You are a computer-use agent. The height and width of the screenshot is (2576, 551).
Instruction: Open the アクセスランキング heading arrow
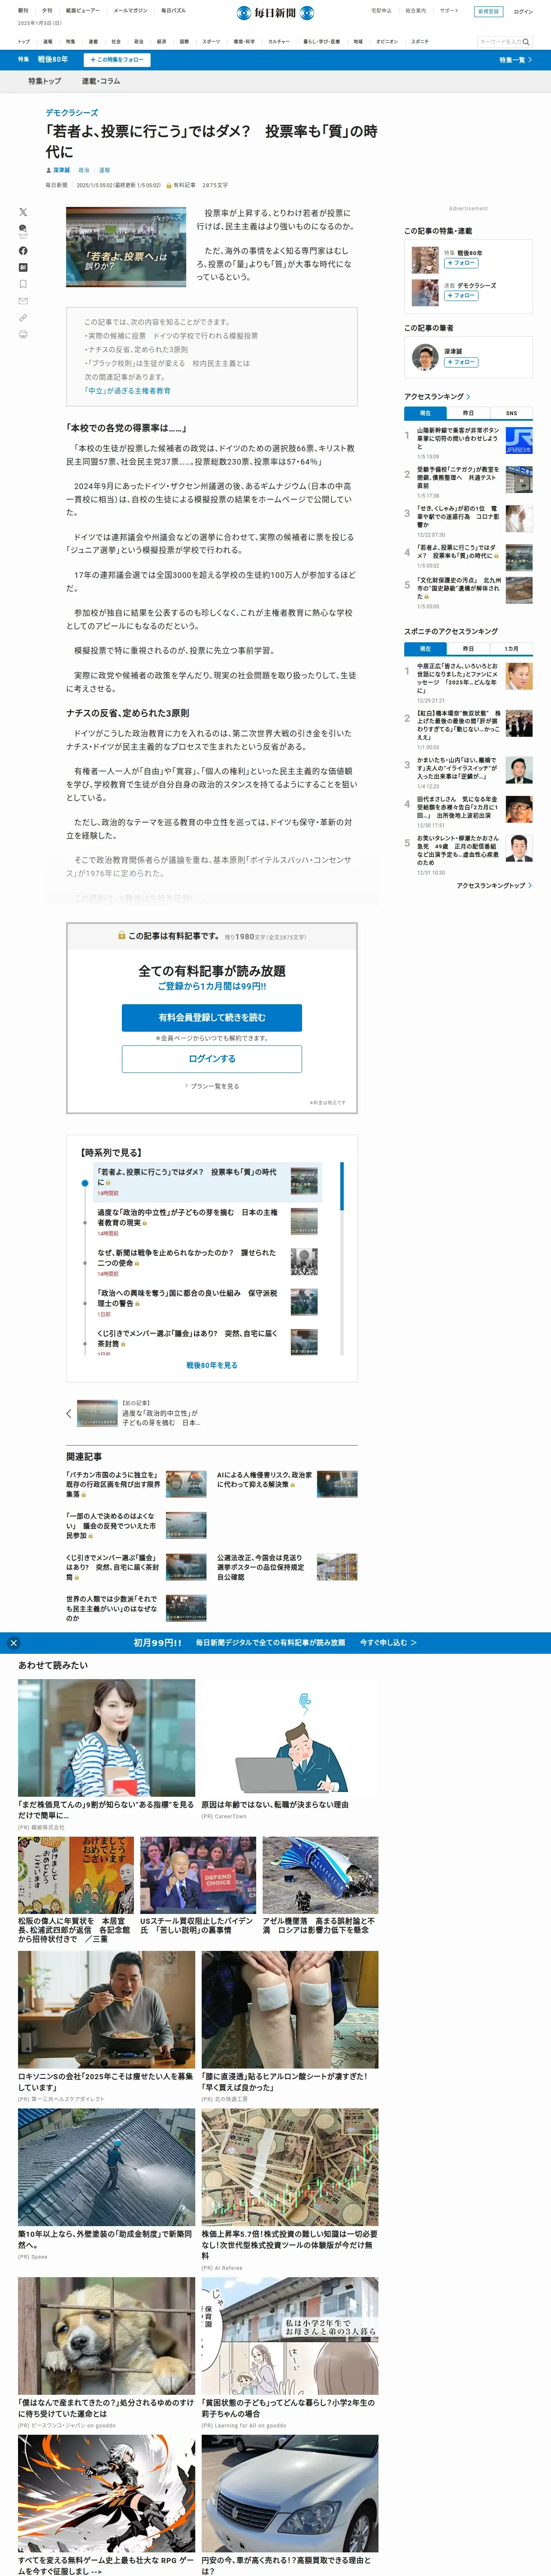tap(469, 397)
